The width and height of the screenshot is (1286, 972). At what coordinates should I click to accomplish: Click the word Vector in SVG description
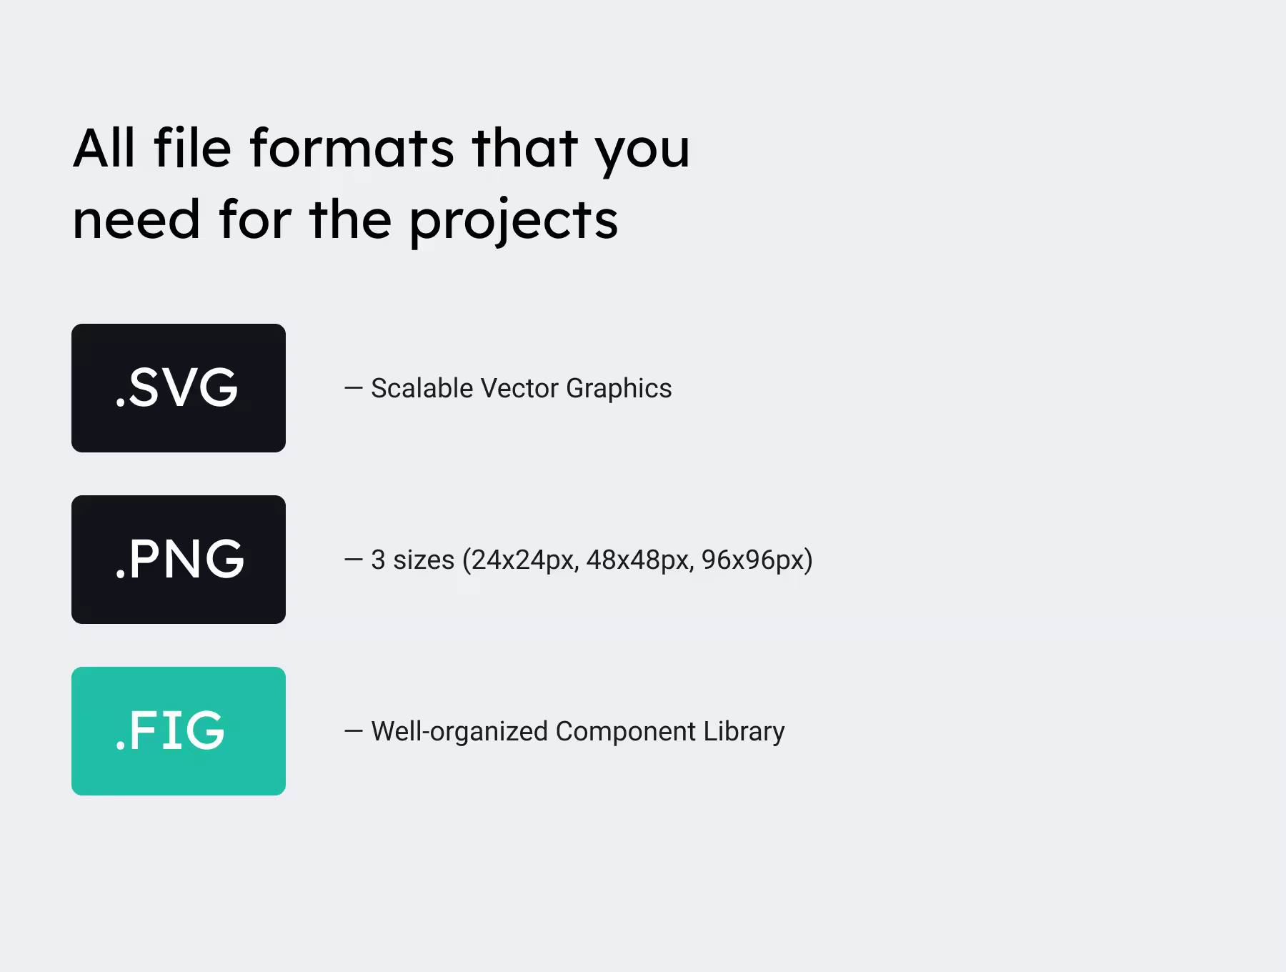click(x=519, y=389)
